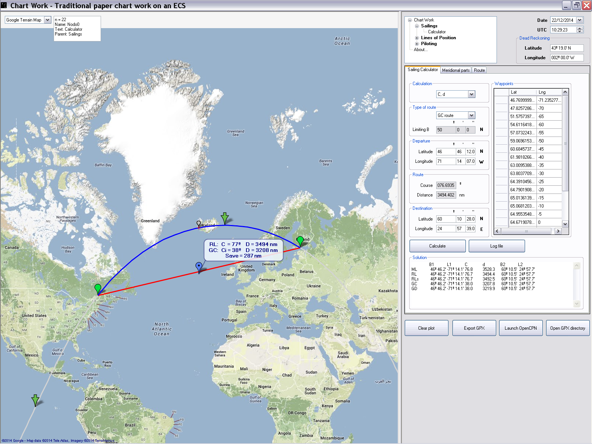This screenshot has height=444, width=592.
Task: Click the green destination pin near Finland
Action: point(300,241)
